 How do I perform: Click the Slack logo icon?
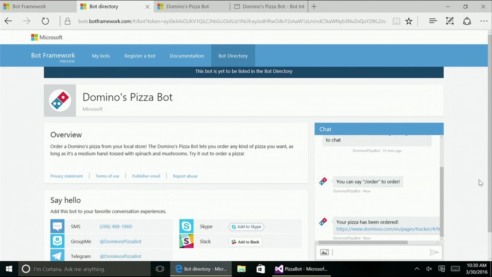pos(186,241)
